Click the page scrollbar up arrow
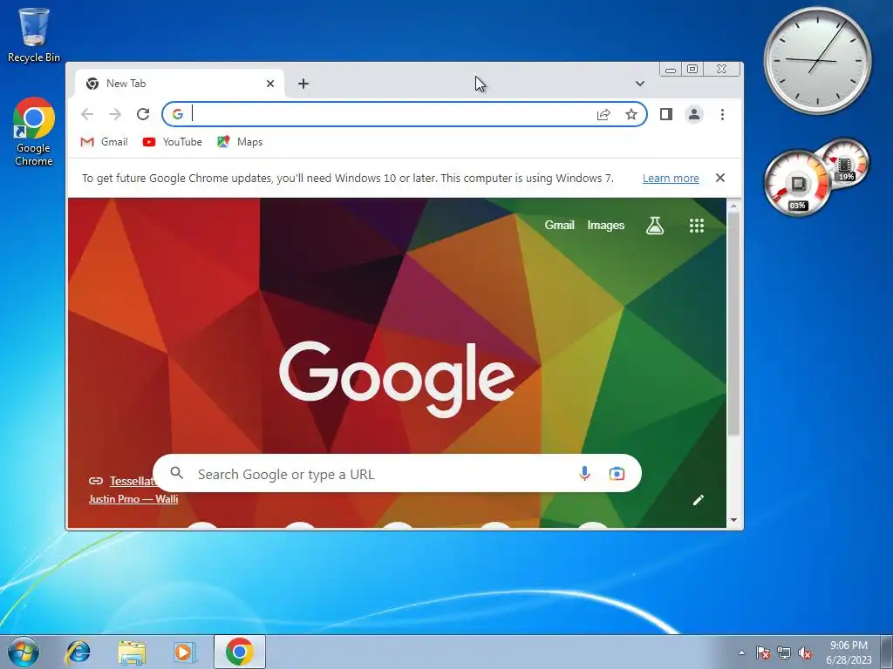 coord(733,206)
